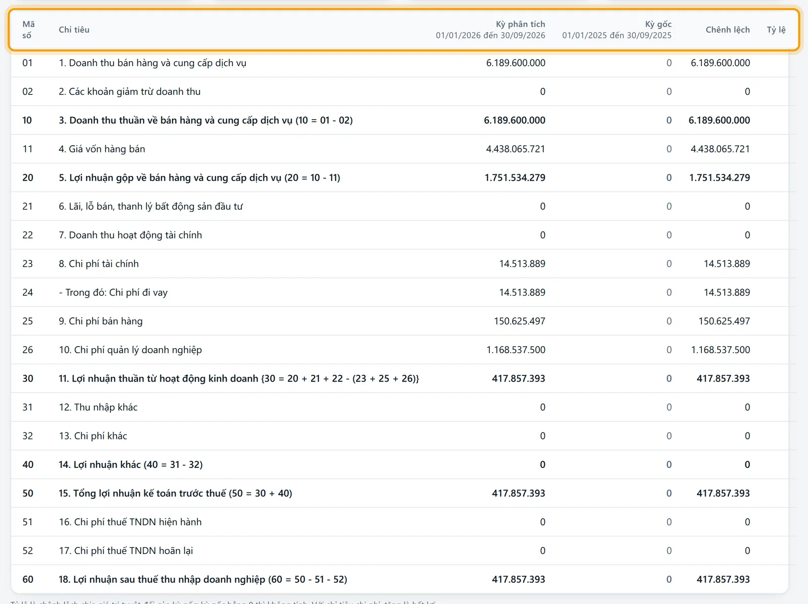Image resolution: width=808 pixels, height=604 pixels.
Task: Click code "60" in the Mã số column
Action: coord(28,579)
